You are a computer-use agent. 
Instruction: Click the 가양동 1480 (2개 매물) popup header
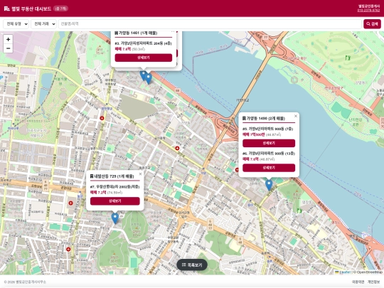[x=264, y=119]
